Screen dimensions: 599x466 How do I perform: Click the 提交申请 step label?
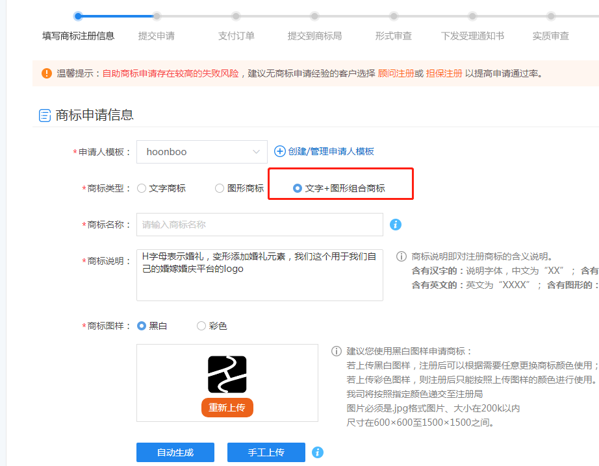[x=156, y=36]
